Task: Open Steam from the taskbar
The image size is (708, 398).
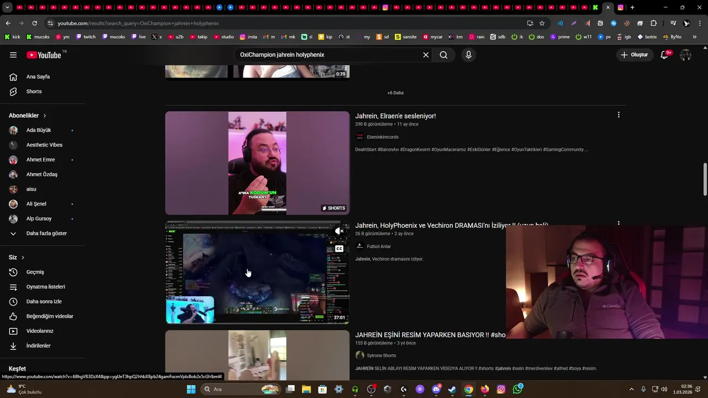Action: pyautogui.click(x=452, y=389)
